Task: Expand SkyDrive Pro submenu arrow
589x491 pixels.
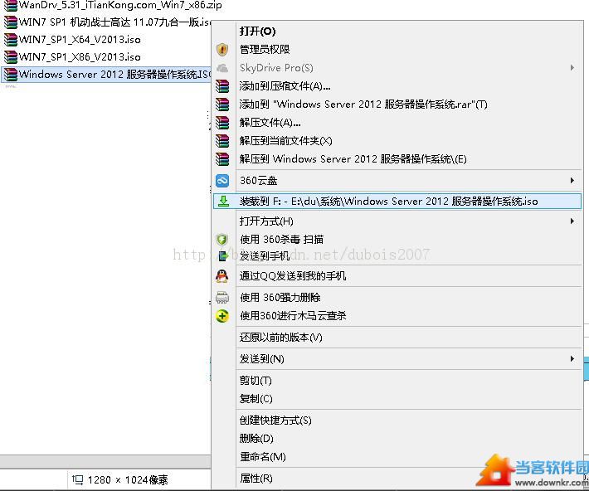Action: click(572, 68)
